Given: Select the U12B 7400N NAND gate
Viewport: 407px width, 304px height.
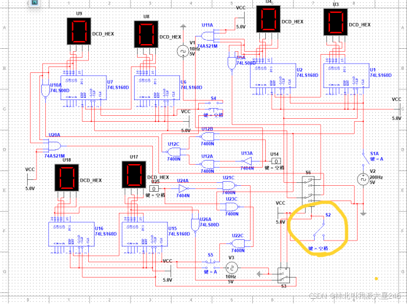Looking at the screenshot, I should [208, 137].
